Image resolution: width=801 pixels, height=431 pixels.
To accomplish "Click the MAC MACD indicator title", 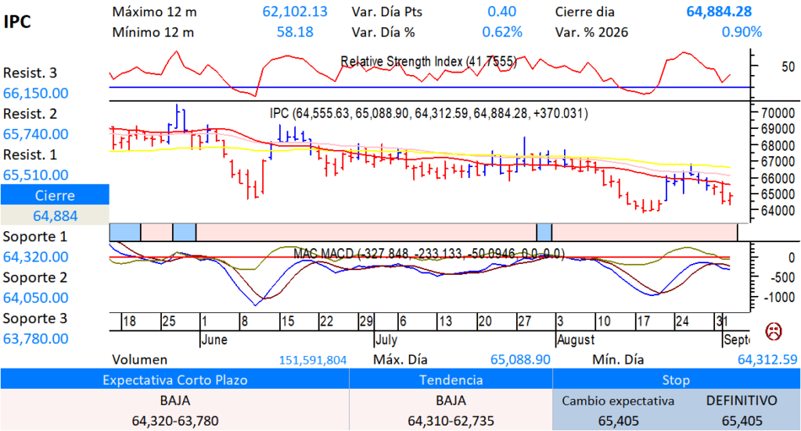I will point(429,254).
